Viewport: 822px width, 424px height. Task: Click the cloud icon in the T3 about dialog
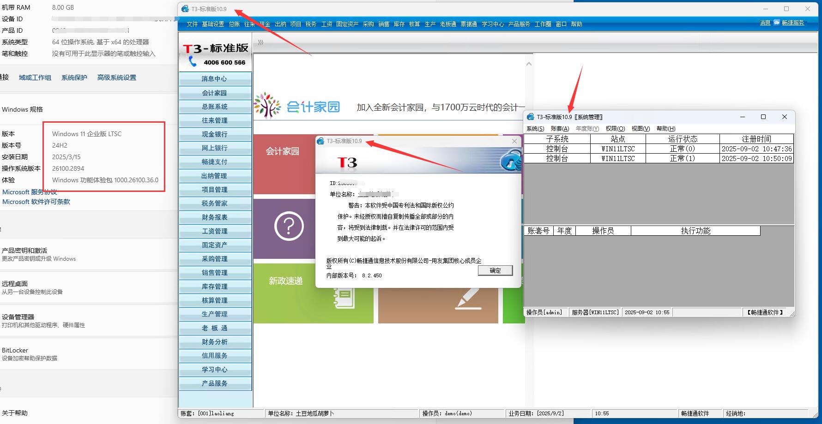(511, 161)
